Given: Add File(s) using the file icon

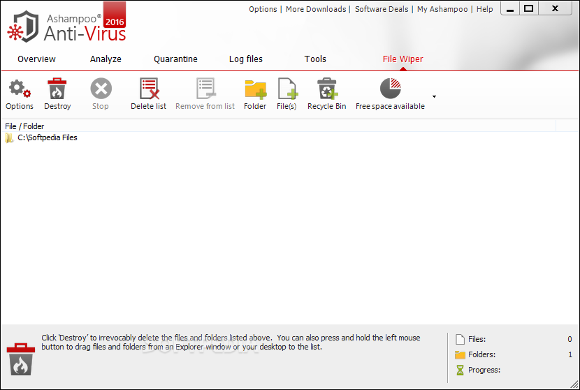Looking at the screenshot, I should coord(287,89).
